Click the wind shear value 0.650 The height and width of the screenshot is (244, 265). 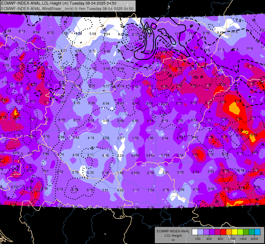click(135, 173)
